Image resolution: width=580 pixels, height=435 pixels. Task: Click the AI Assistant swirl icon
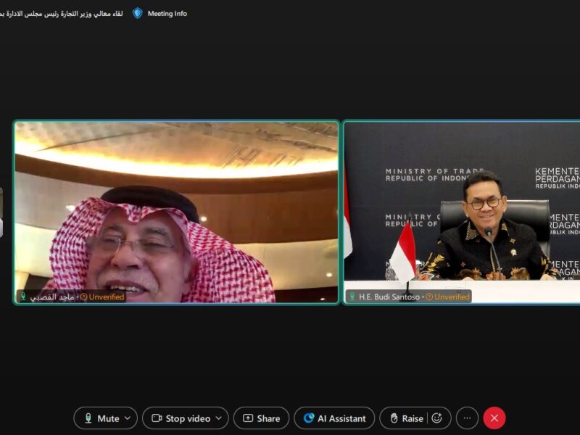(x=309, y=418)
